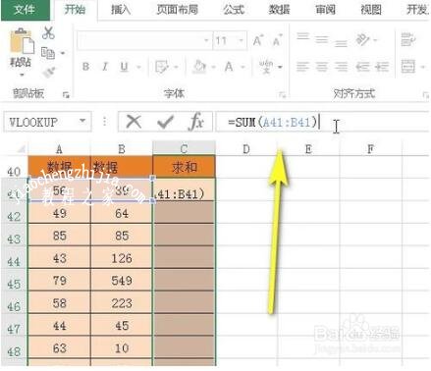Click the Paste clipboard icon
Screen dimensions: 431x371
[22, 41]
